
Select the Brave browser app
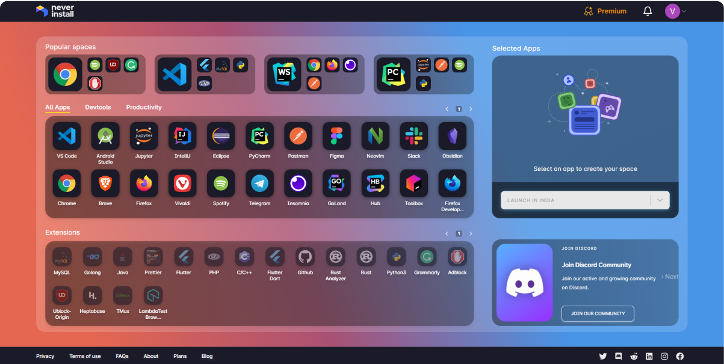pos(105,184)
